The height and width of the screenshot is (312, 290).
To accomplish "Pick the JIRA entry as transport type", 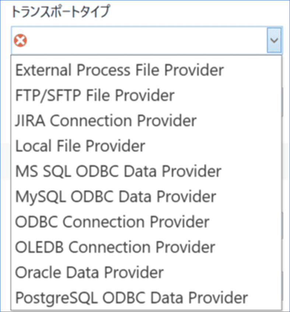I will (x=106, y=121).
